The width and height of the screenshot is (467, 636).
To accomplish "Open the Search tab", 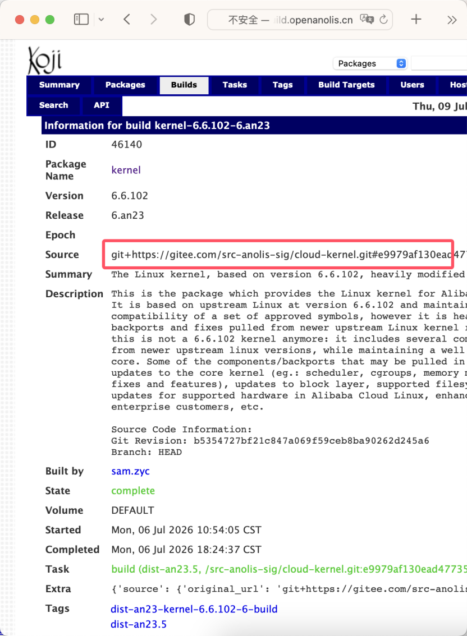I will (53, 105).
